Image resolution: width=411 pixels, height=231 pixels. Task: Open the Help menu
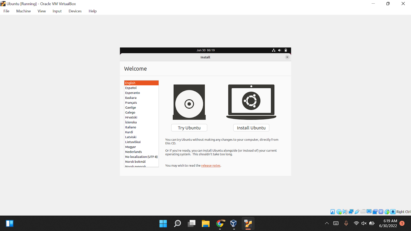click(x=92, y=11)
